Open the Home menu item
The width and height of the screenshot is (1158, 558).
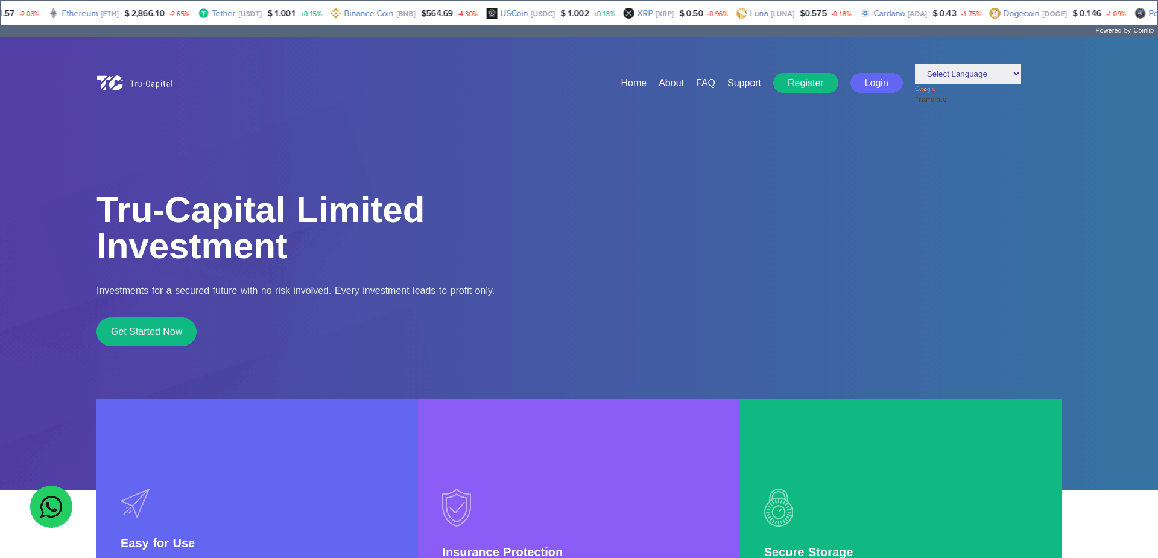pyautogui.click(x=633, y=83)
